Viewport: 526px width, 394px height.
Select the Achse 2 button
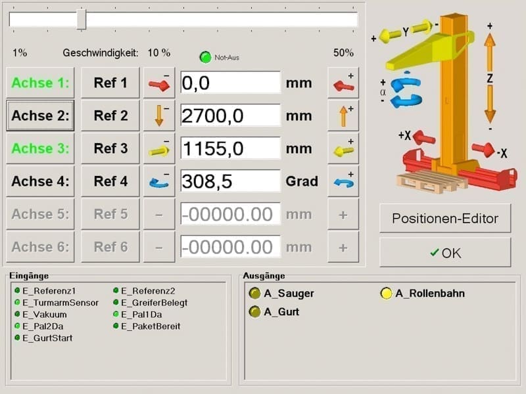click(41, 116)
